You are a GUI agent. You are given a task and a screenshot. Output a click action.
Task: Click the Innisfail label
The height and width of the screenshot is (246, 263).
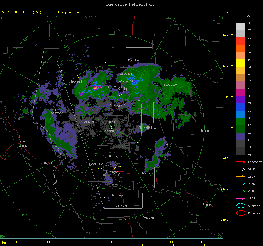118,106
